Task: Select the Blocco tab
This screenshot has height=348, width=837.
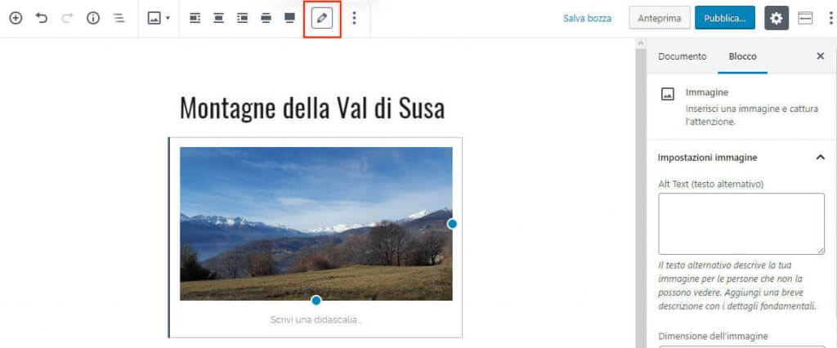Action: coord(742,56)
